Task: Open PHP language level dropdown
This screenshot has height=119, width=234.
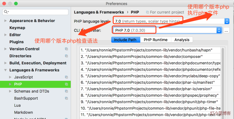Action: click(227, 21)
